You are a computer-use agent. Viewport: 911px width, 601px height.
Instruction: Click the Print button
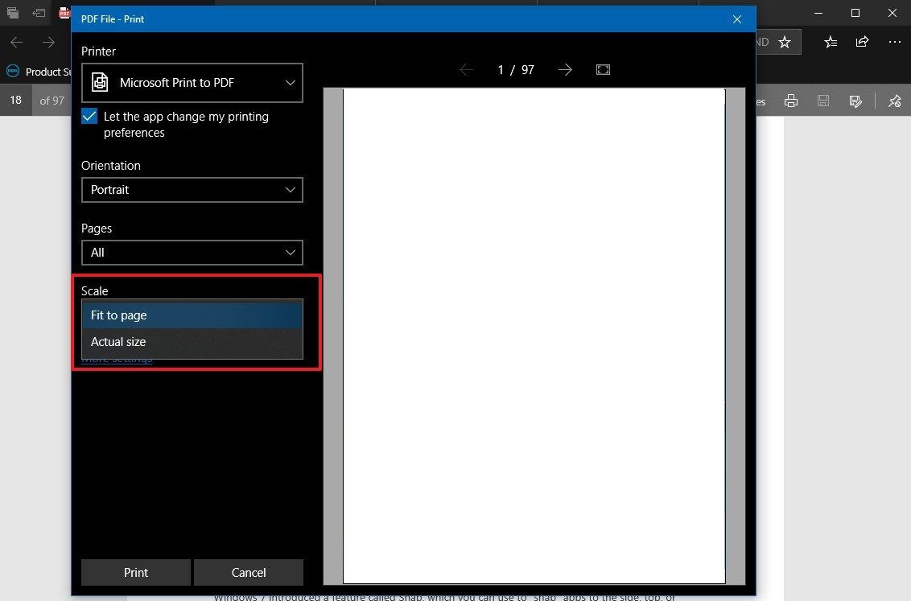(x=135, y=572)
